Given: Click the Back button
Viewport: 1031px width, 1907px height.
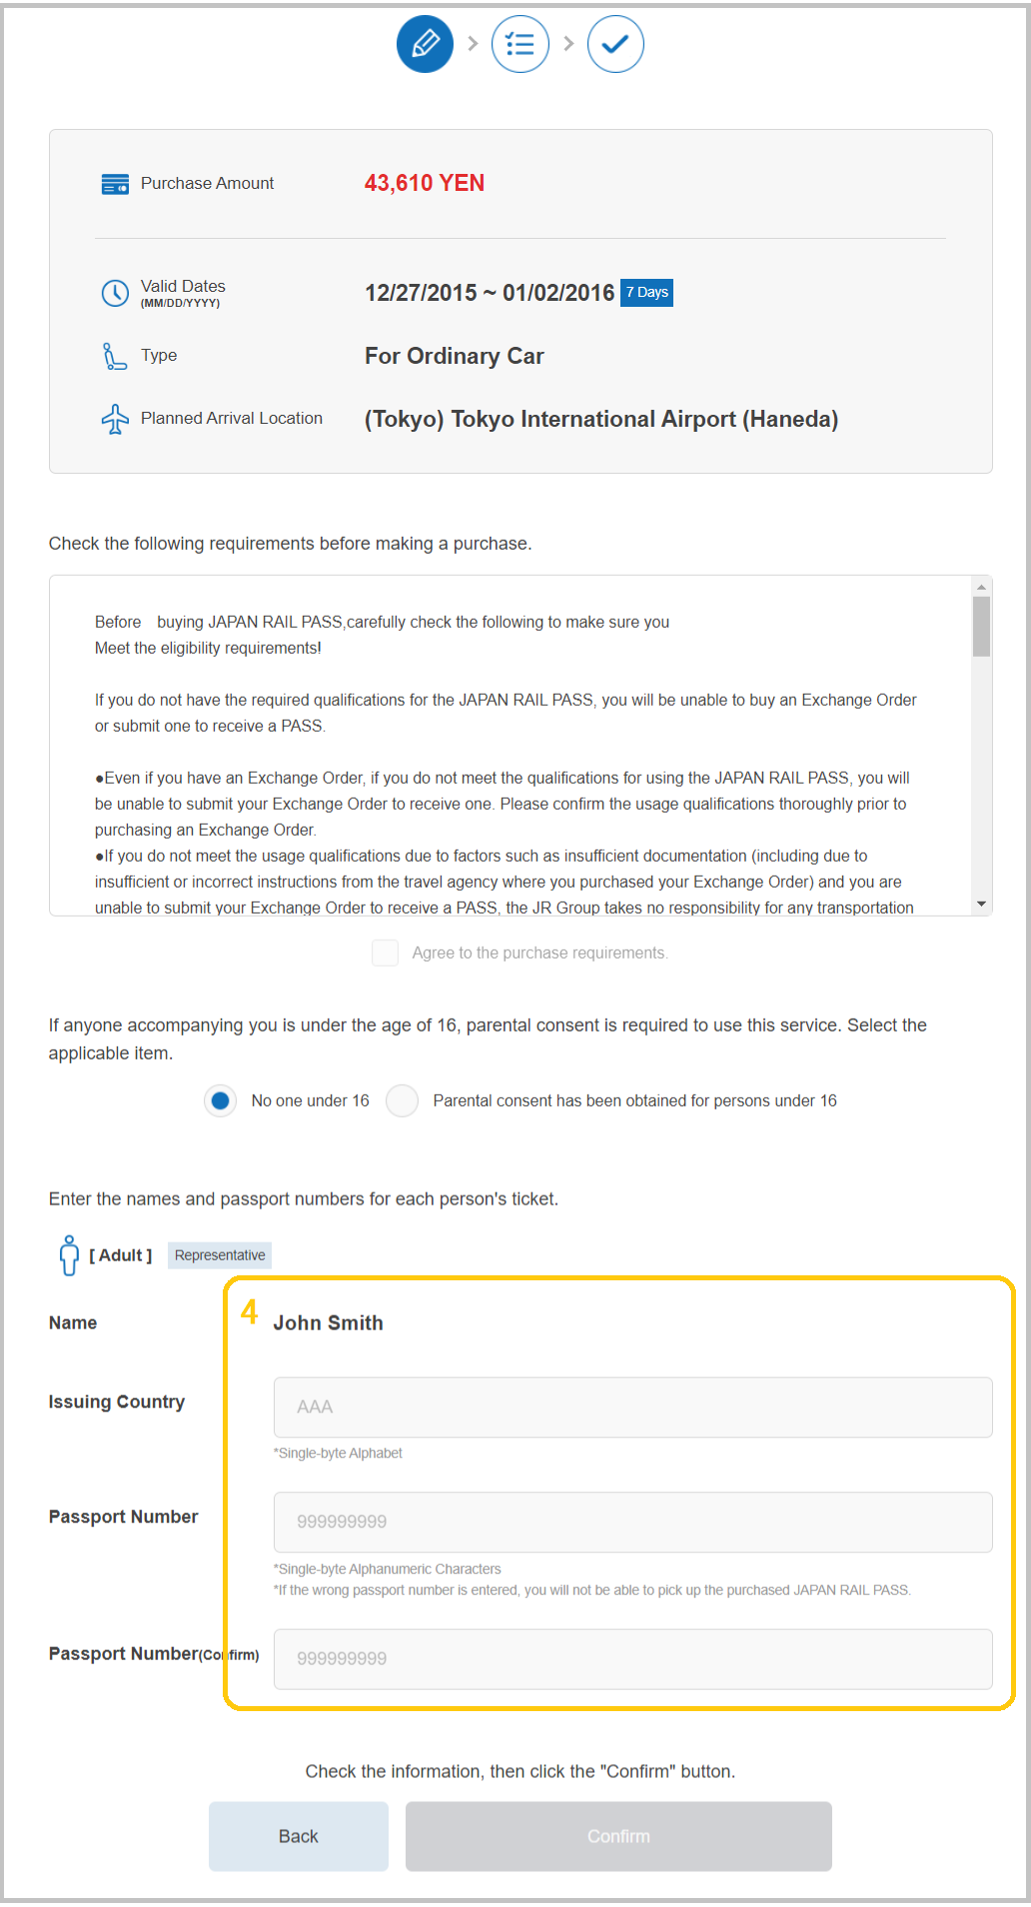Looking at the screenshot, I should [x=299, y=1836].
